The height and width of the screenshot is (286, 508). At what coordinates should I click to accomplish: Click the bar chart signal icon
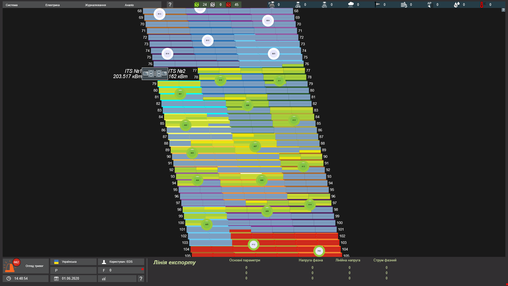coord(104,279)
